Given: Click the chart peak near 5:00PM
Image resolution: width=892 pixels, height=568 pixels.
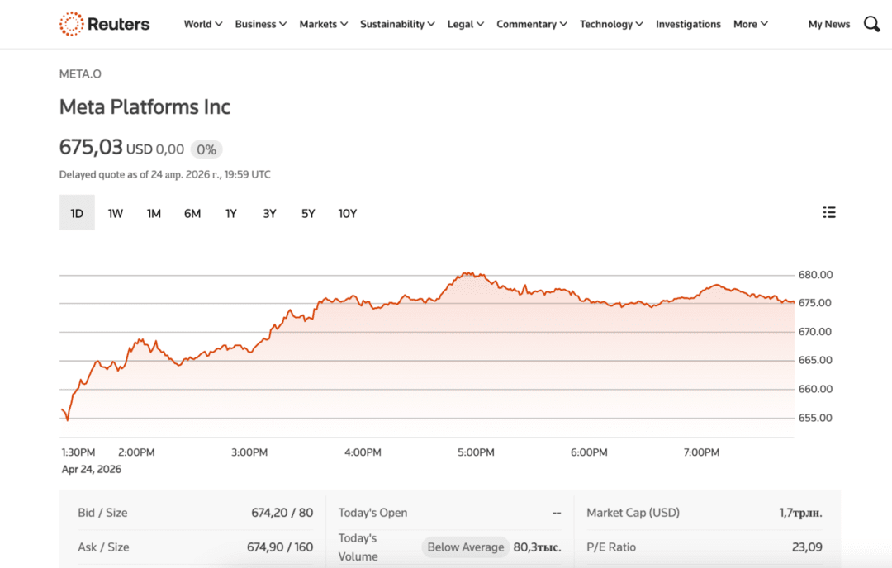Looking at the screenshot, I should pyautogui.click(x=469, y=272).
